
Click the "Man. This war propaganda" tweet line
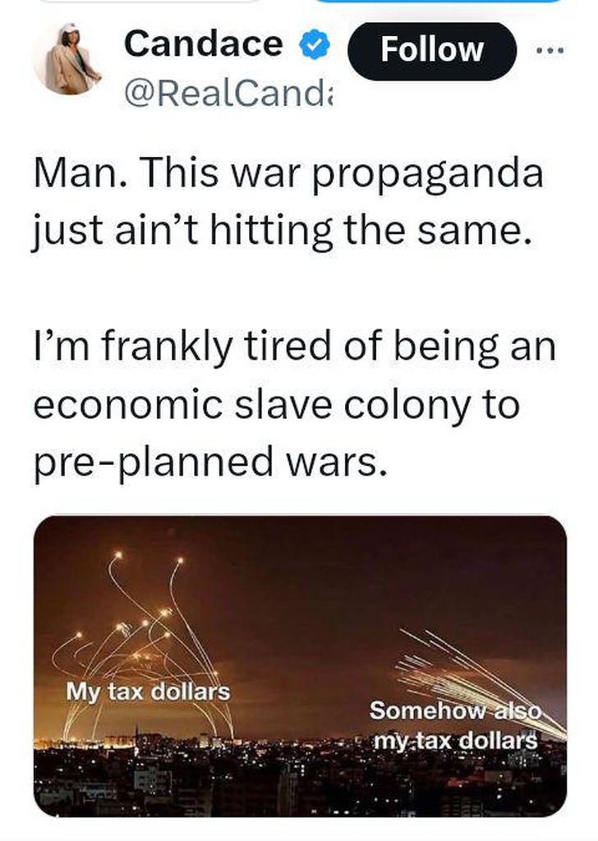[x=288, y=174]
